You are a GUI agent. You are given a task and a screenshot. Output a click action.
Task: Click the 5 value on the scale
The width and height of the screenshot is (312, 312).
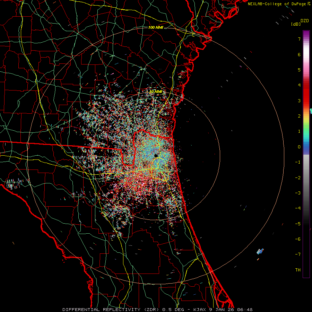[299, 70]
